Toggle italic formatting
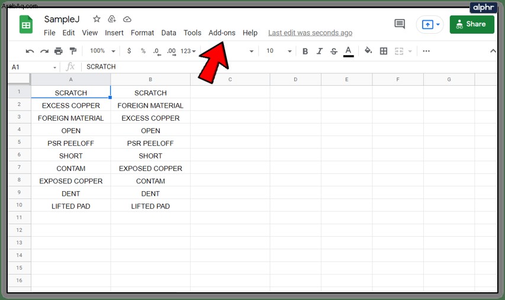This screenshot has height=300, width=505. coord(320,51)
